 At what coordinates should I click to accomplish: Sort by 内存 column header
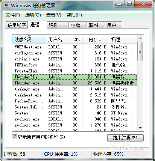tap(96, 39)
